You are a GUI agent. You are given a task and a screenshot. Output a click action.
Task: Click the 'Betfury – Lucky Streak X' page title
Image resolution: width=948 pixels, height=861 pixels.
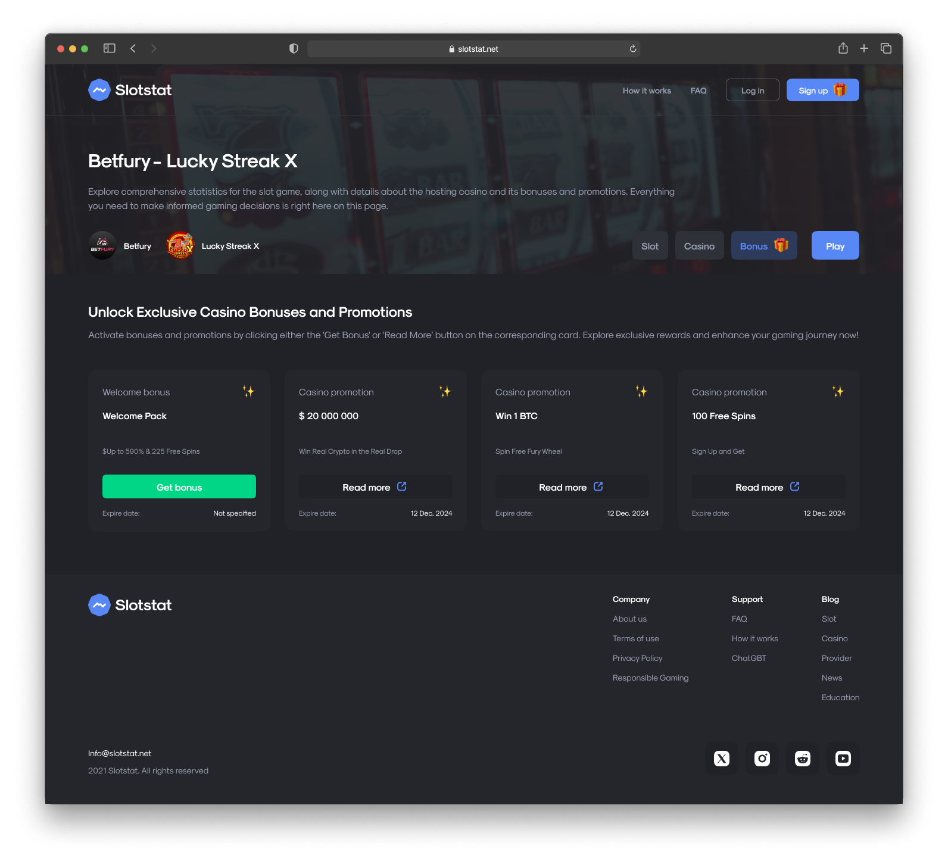193,161
